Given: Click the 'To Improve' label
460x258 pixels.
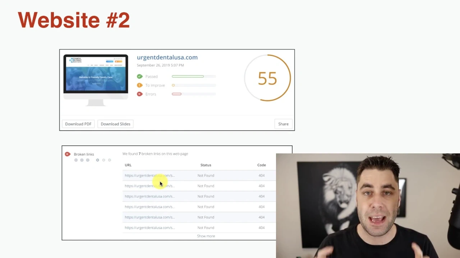Looking at the screenshot, I should [155, 85].
